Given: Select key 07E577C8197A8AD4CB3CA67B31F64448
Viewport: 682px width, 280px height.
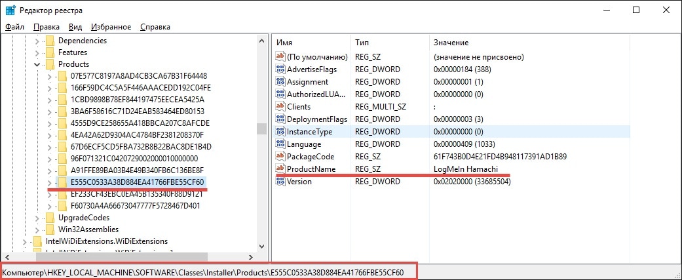Looking at the screenshot, I should [x=139, y=76].
